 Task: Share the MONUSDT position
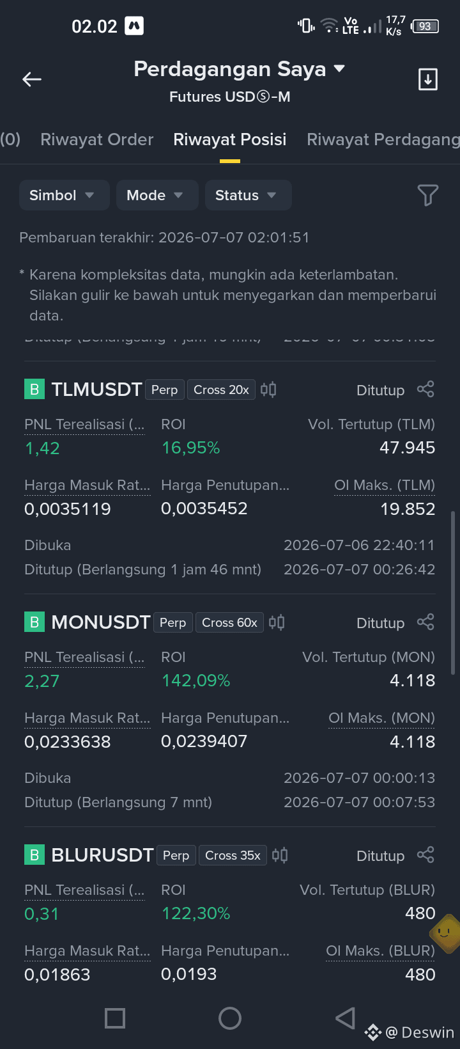point(425,622)
